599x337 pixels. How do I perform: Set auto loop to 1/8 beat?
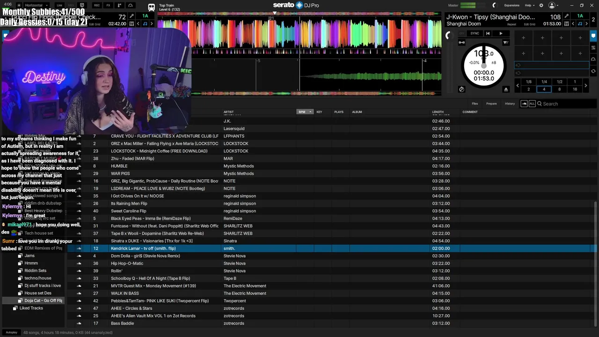[x=528, y=82]
